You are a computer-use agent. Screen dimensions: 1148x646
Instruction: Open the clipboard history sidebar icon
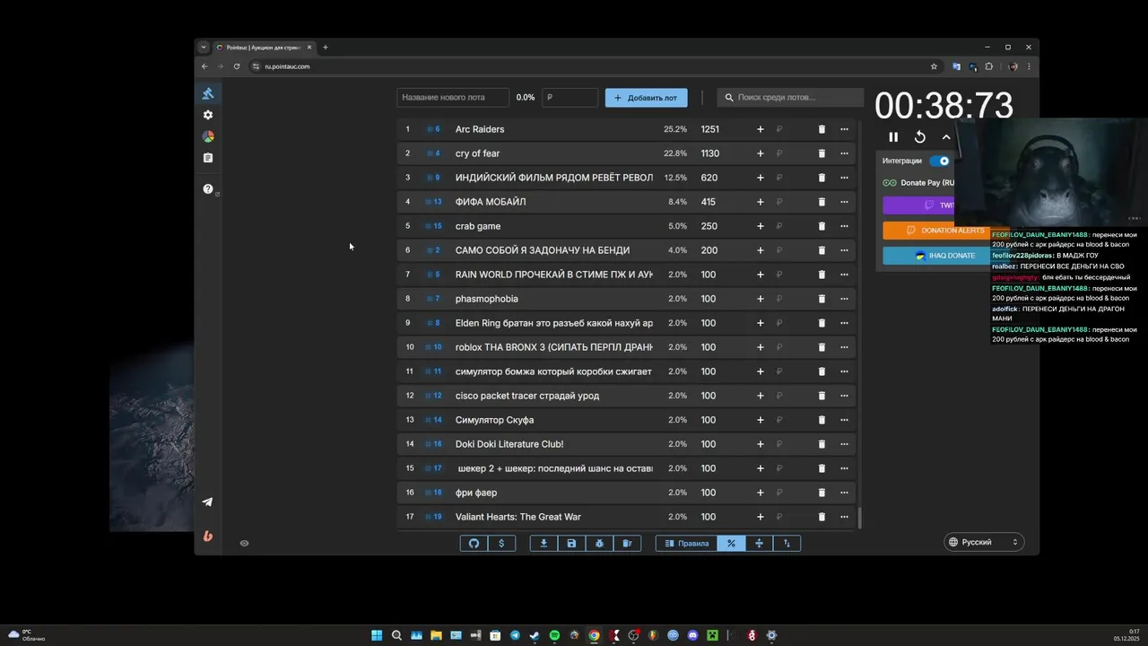tap(208, 158)
